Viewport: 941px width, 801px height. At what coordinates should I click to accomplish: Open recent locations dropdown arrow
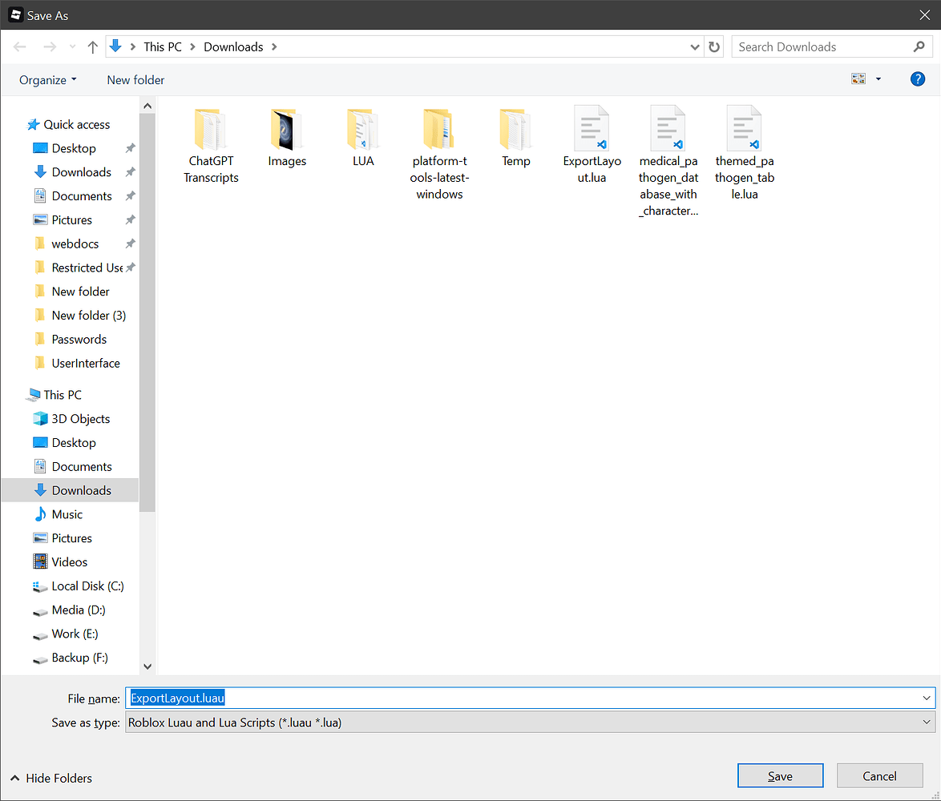pos(72,46)
